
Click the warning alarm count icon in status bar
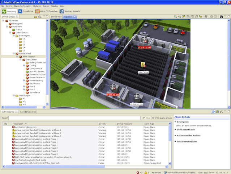tap(146, 173)
